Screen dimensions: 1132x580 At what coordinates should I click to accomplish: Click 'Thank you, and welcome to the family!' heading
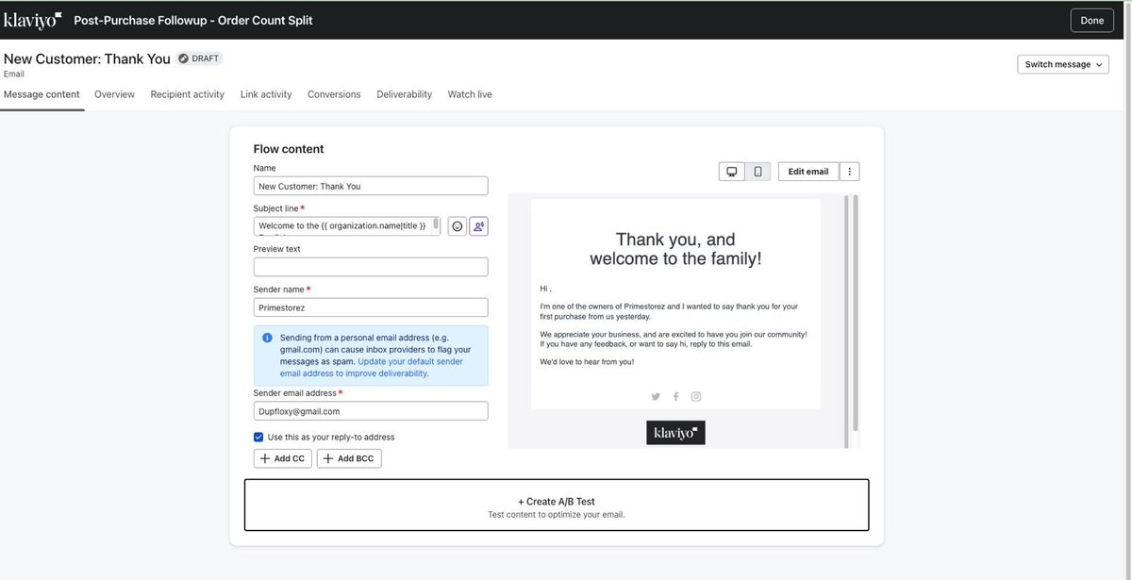point(675,249)
